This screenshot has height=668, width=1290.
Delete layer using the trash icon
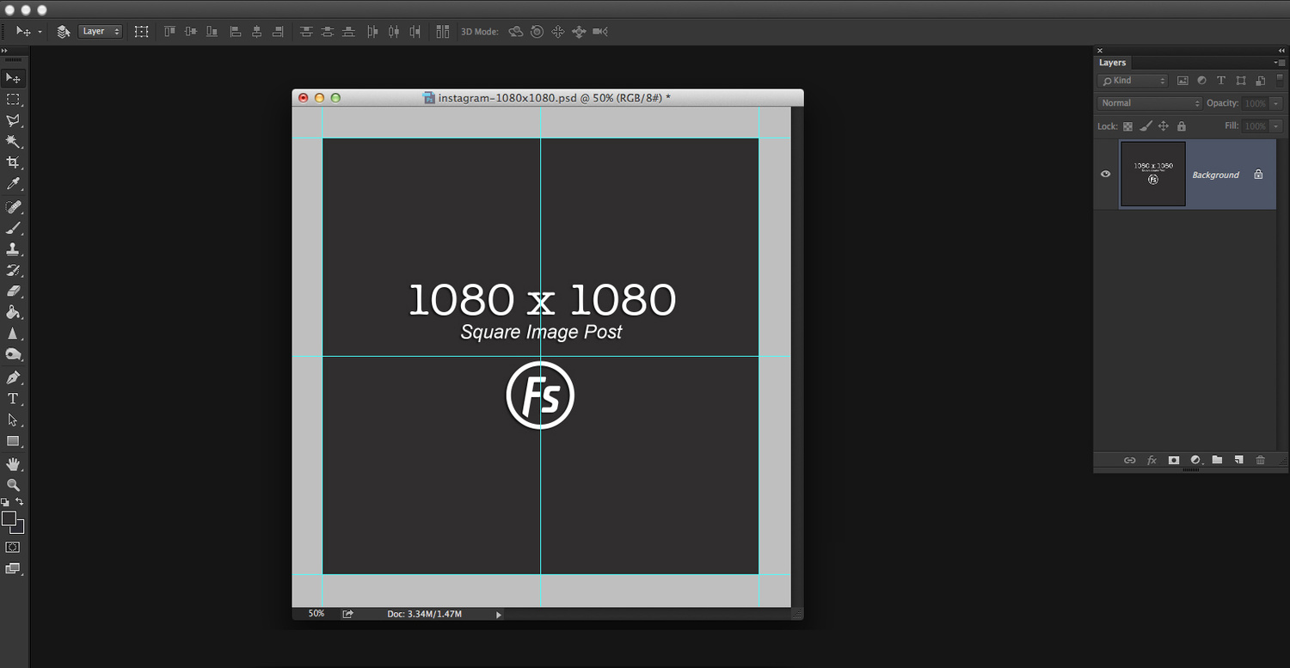point(1260,460)
